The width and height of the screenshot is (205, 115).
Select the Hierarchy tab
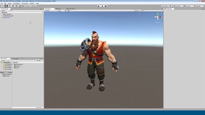click(x=5, y=9)
